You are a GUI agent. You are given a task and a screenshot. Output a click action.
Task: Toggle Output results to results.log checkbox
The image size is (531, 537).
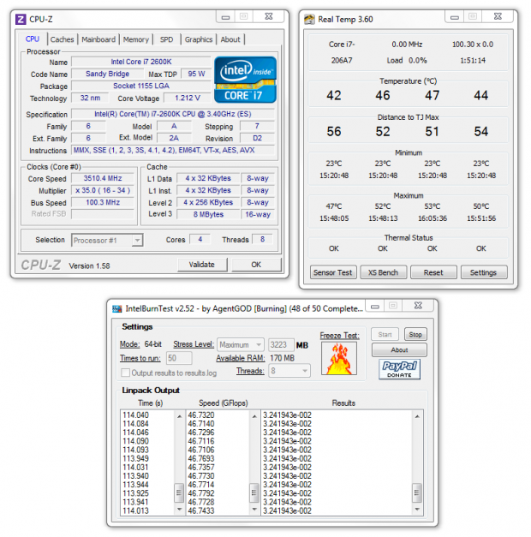click(x=126, y=373)
